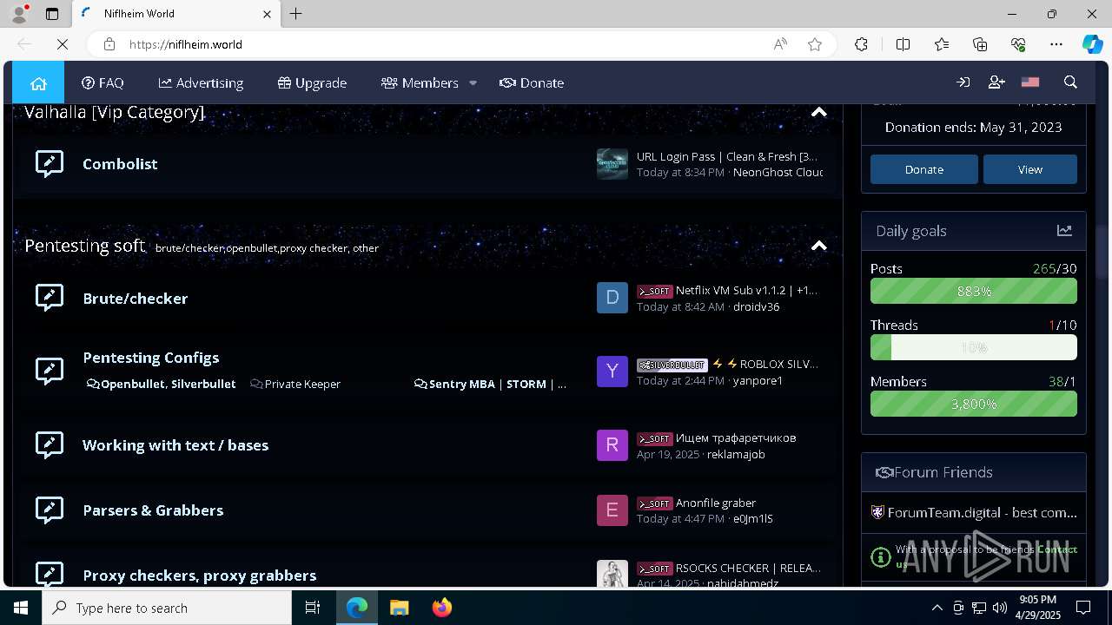Viewport: 1112px width, 625px height.
Task: Click NeonGhost Cloud avatar thumbnail
Action: coord(612,163)
